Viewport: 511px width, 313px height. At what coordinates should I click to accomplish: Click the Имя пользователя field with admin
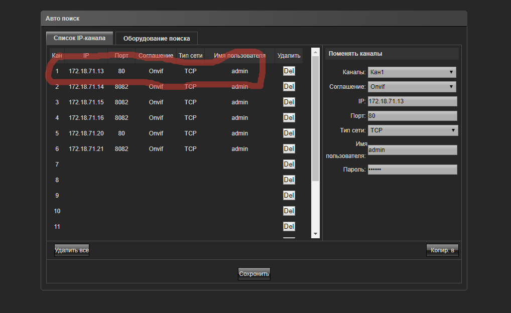pos(412,150)
